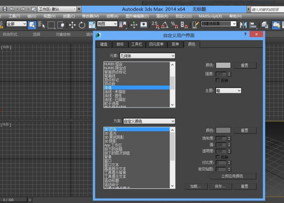Screen dimensions: 284x203
Task: Open the 自定义(U) menu
Action: pyautogui.click(x=183, y=16)
